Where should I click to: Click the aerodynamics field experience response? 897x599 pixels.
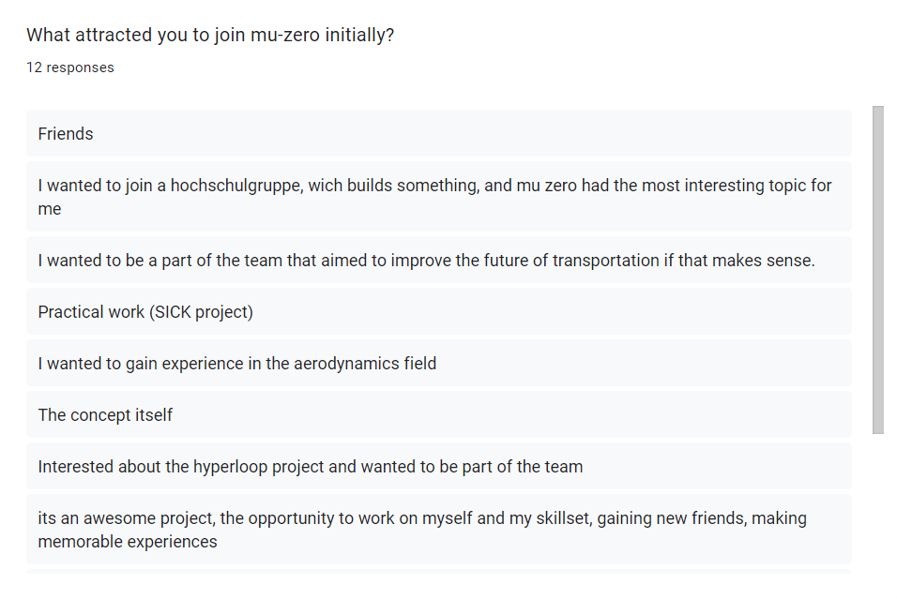[x=236, y=364]
